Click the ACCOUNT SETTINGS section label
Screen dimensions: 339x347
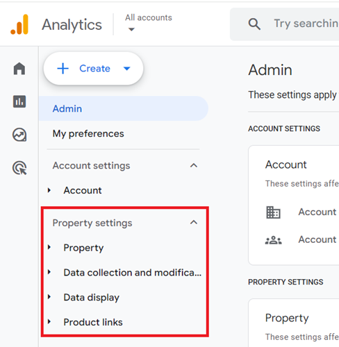(x=284, y=128)
